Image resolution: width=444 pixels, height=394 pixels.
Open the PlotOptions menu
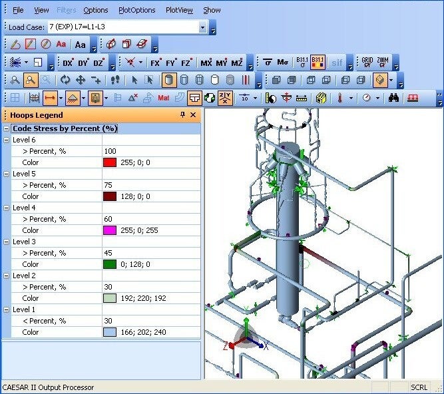tap(136, 10)
